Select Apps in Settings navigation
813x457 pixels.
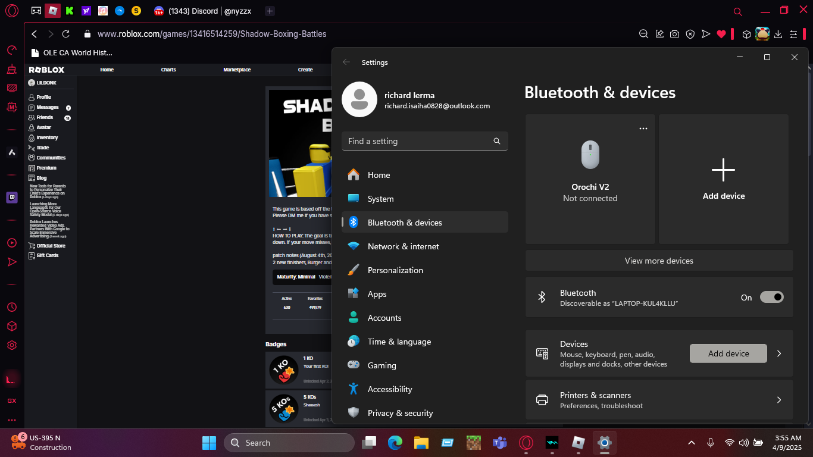pos(425,294)
